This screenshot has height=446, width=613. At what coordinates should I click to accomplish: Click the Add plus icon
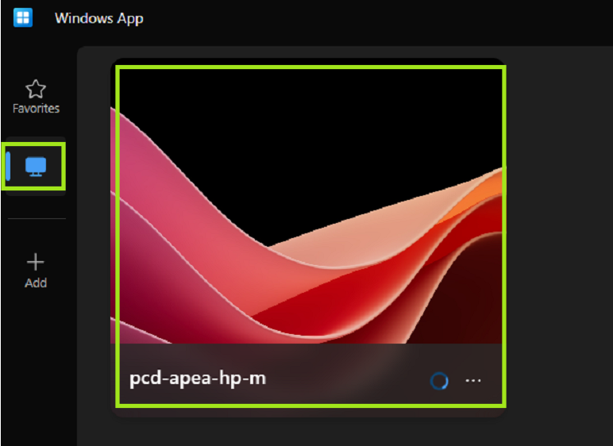[36, 262]
